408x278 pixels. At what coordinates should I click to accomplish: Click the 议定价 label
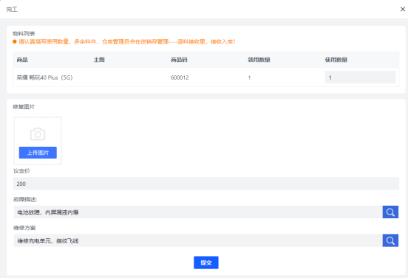[x=22, y=171]
